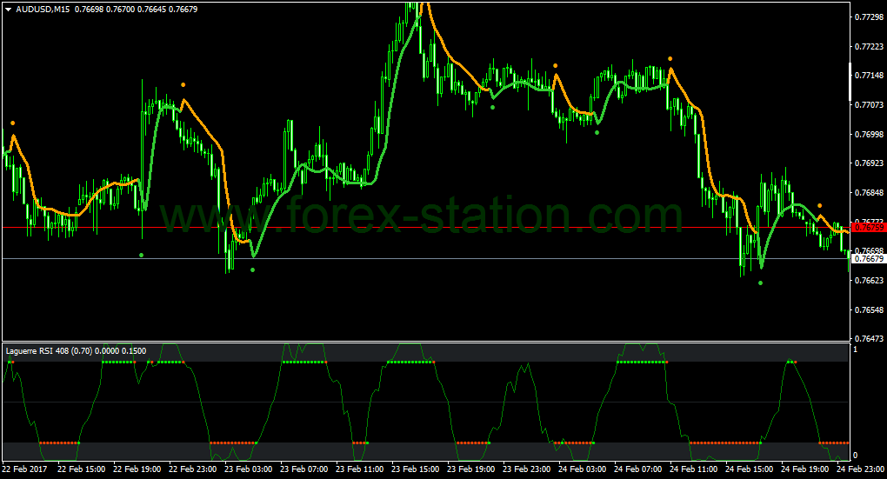Screen dimensions: 887x479
Task: Click the 23 Feb 07:00 time label
Action: tap(303, 469)
